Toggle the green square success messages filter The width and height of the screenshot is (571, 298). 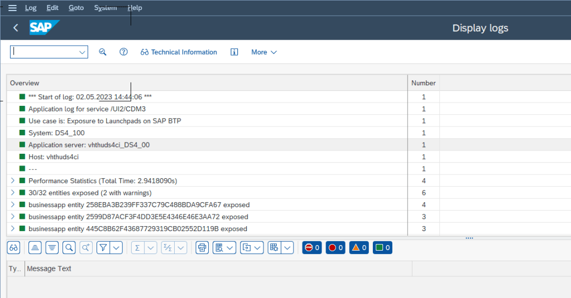pos(382,248)
